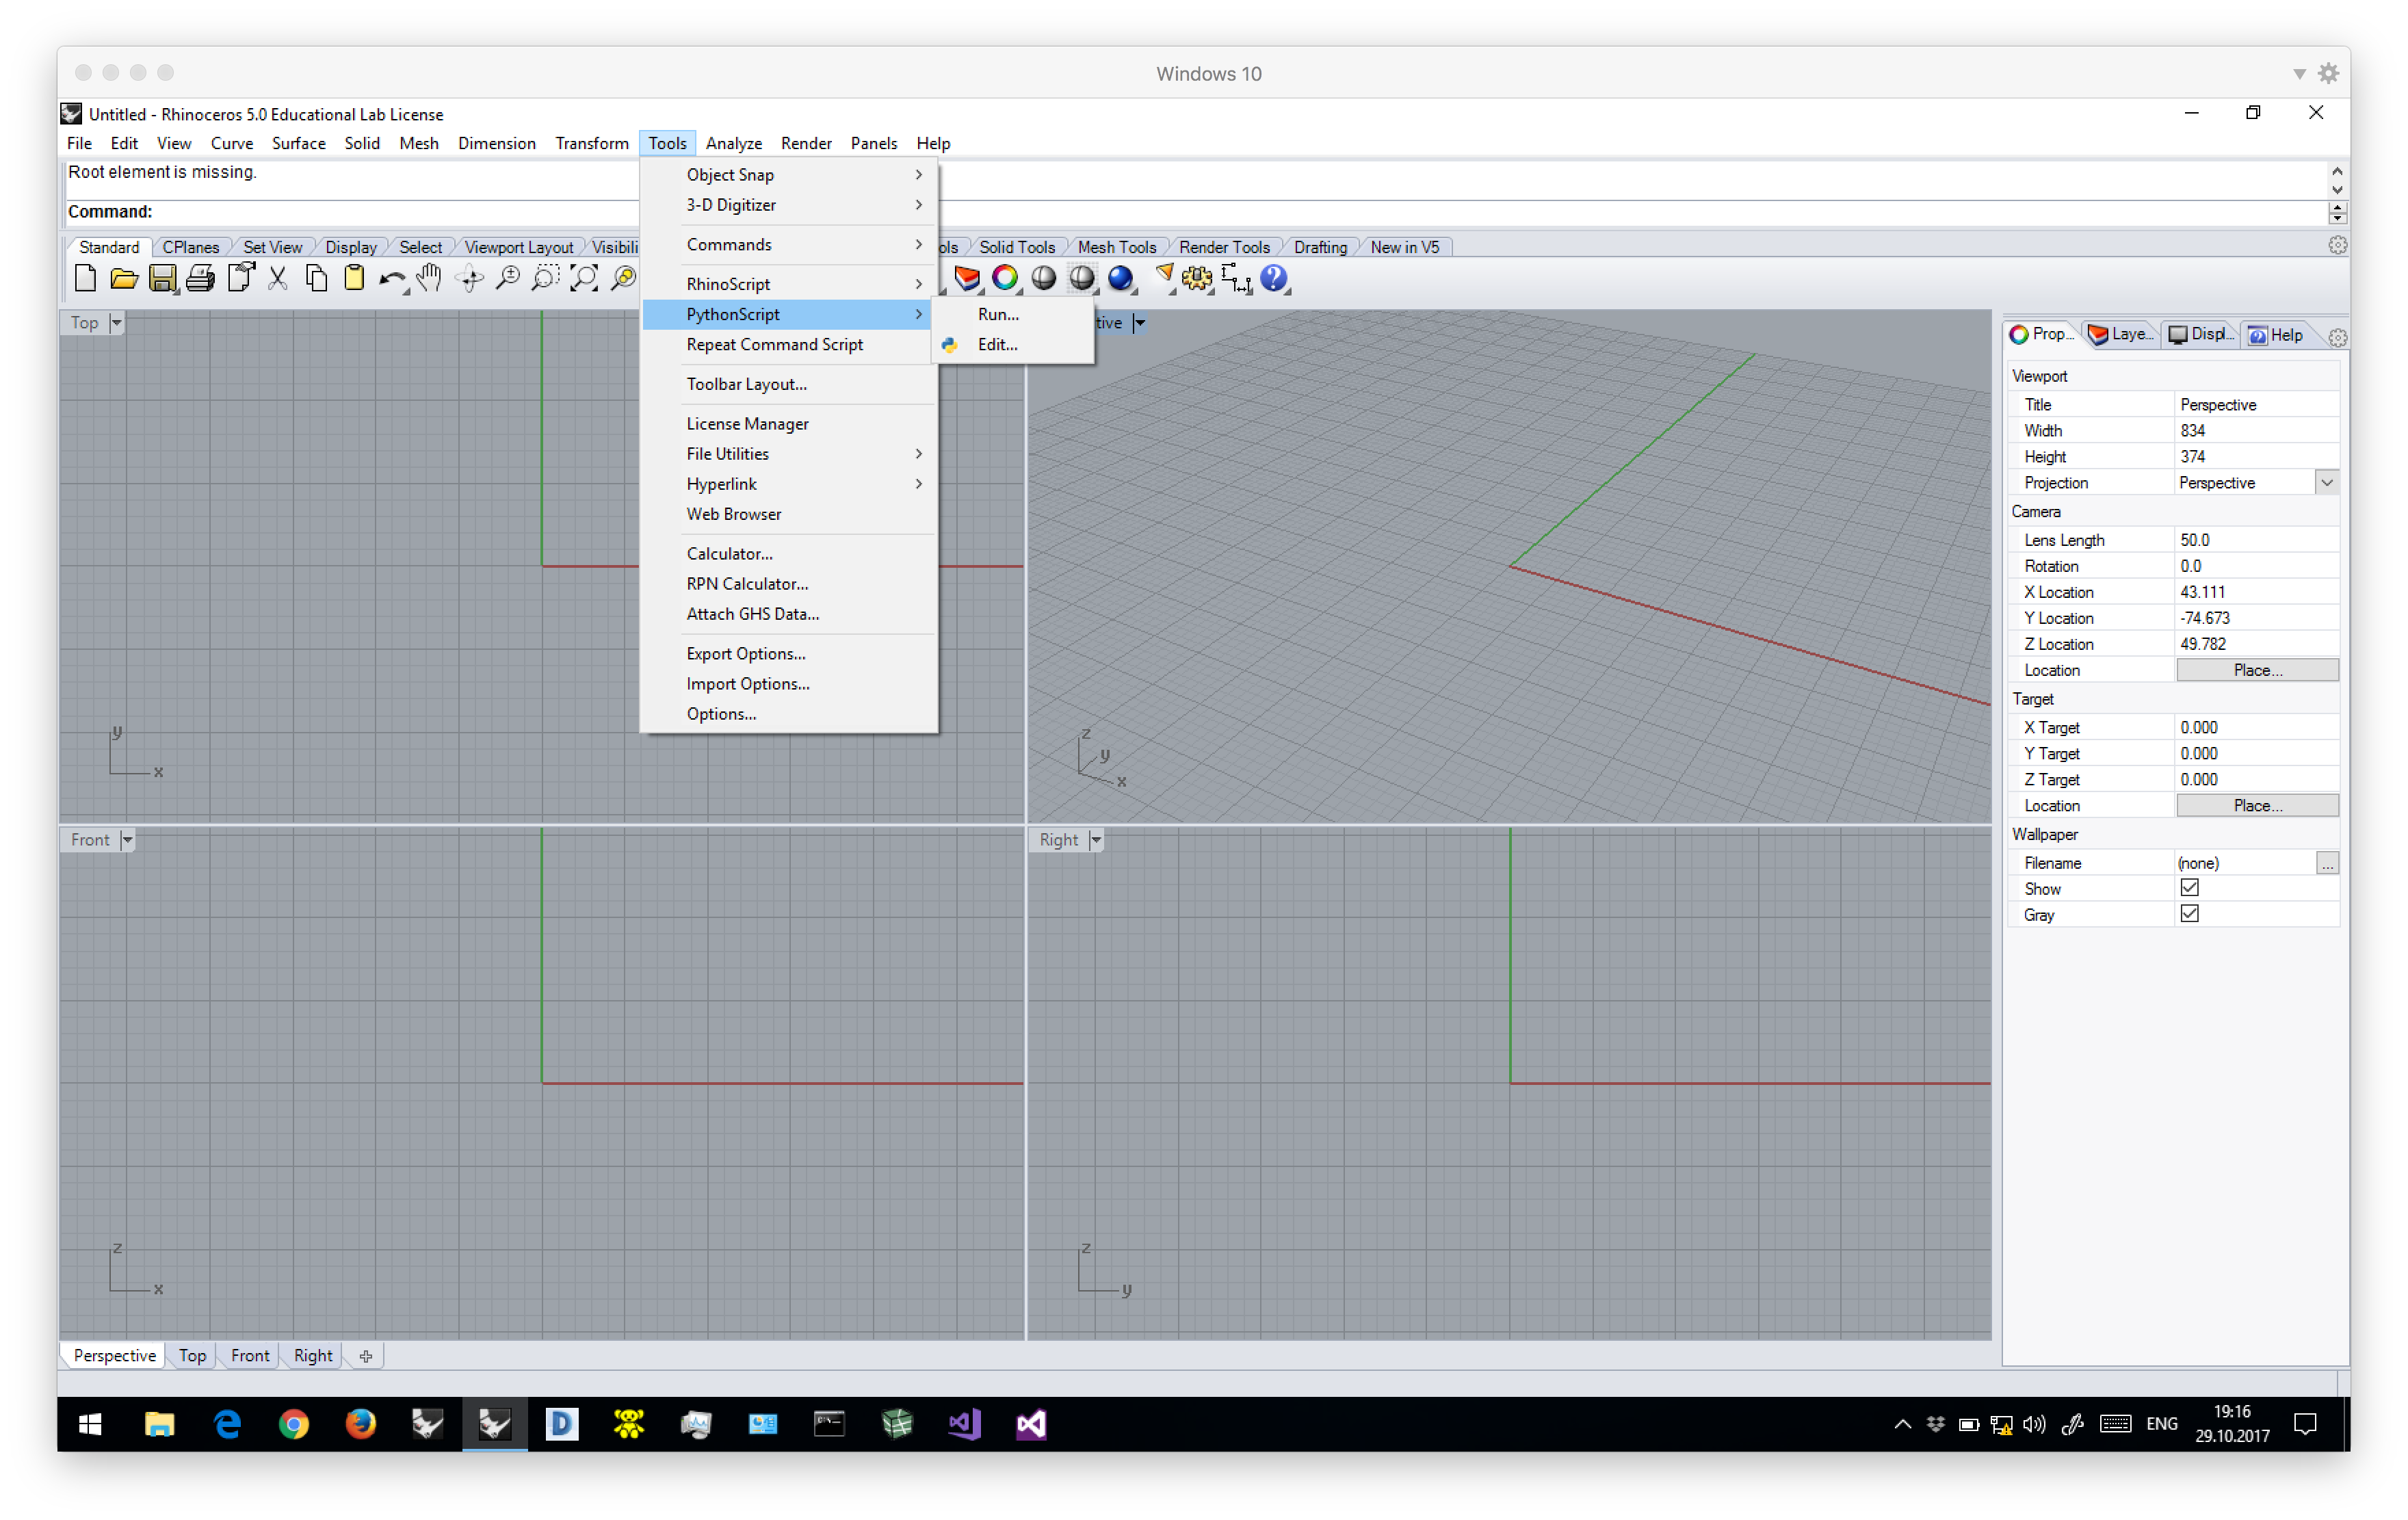The image size is (2408, 1520).
Task: Open Options via the gear toolbar icon
Action: pyautogui.click(x=1197, y=279)
